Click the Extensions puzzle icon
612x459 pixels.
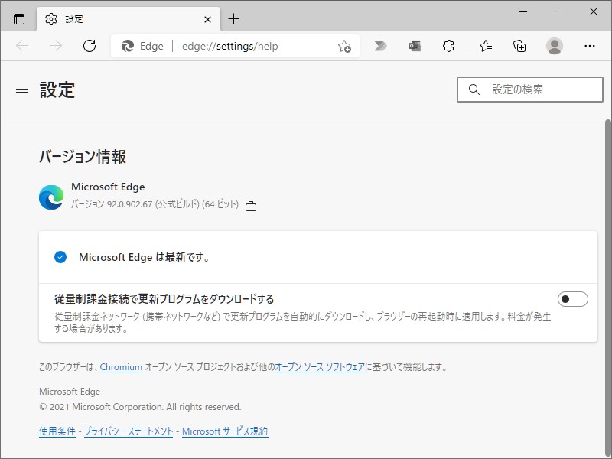448,46
